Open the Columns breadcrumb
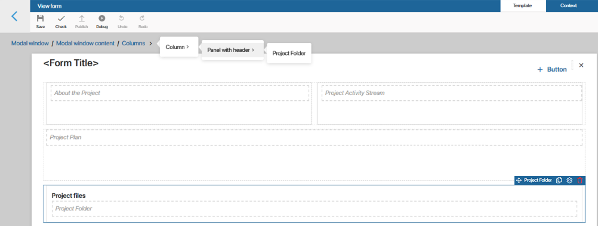The height and width of the screenshot is (226, 598). tap(134, 44)
